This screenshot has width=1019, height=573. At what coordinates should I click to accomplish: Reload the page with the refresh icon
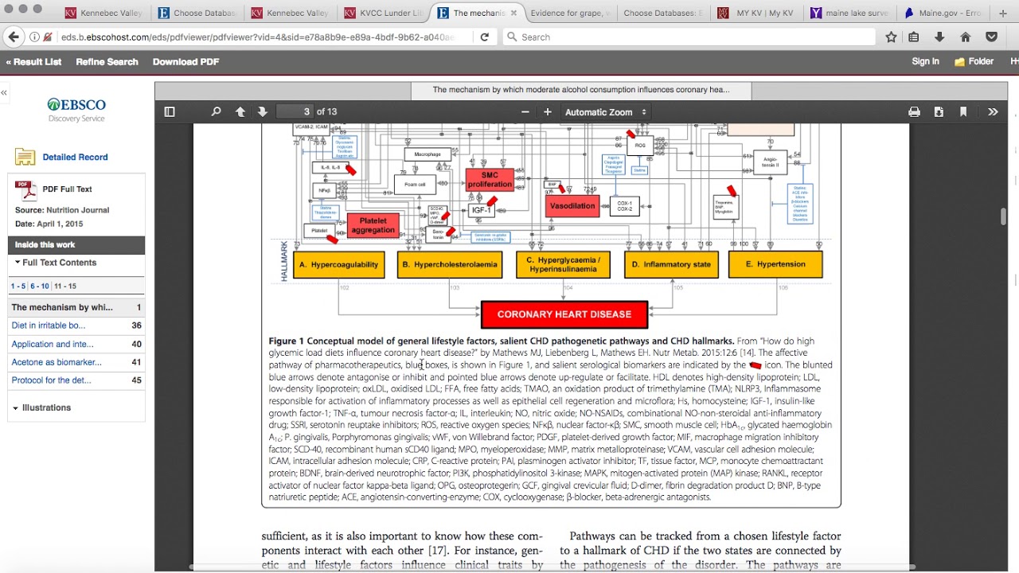point(484,37)
